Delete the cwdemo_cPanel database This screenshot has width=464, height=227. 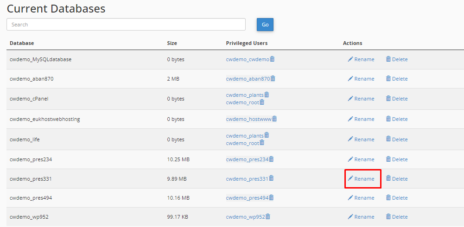point(397,99)
